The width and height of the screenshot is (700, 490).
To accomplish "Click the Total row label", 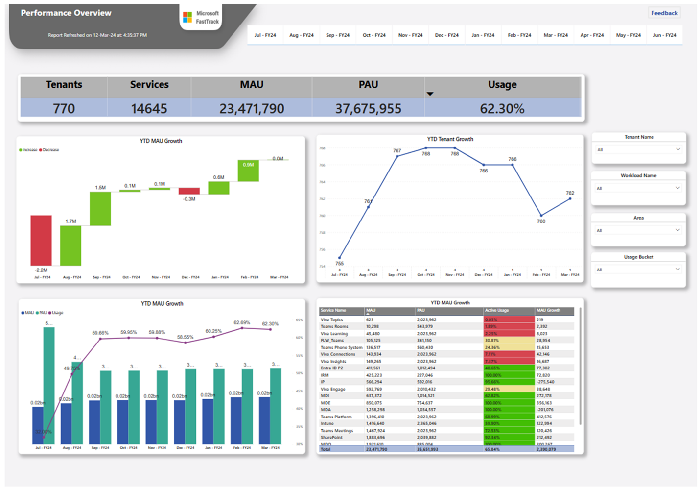I will [326, 449].
